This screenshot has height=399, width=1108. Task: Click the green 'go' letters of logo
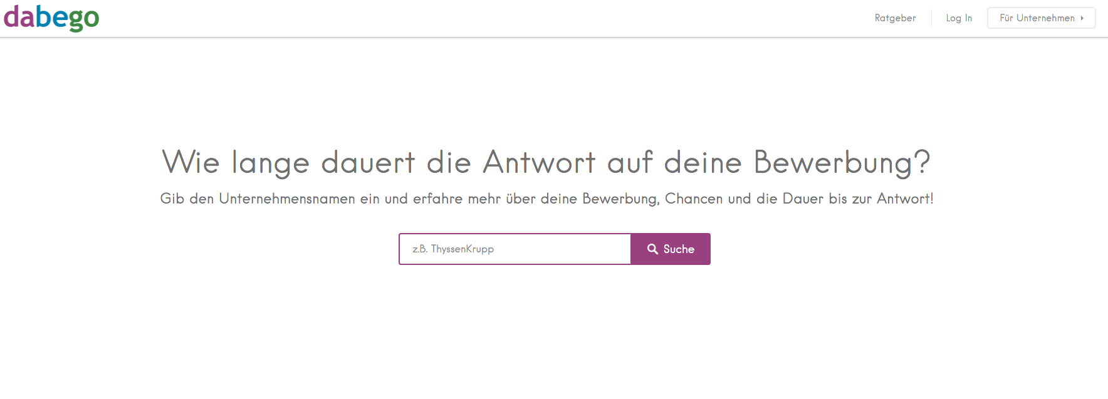84,19
